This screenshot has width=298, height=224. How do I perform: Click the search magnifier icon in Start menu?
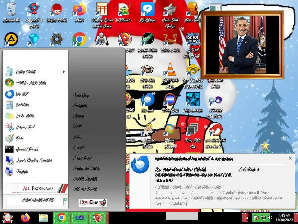[65, 199]
